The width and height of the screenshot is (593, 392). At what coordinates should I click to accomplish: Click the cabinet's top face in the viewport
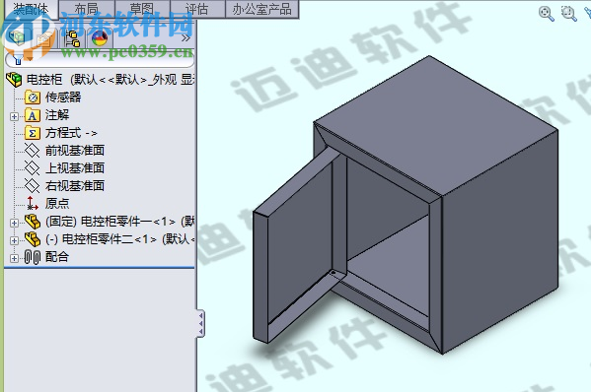pyautogui.click(x=435, y=125)
